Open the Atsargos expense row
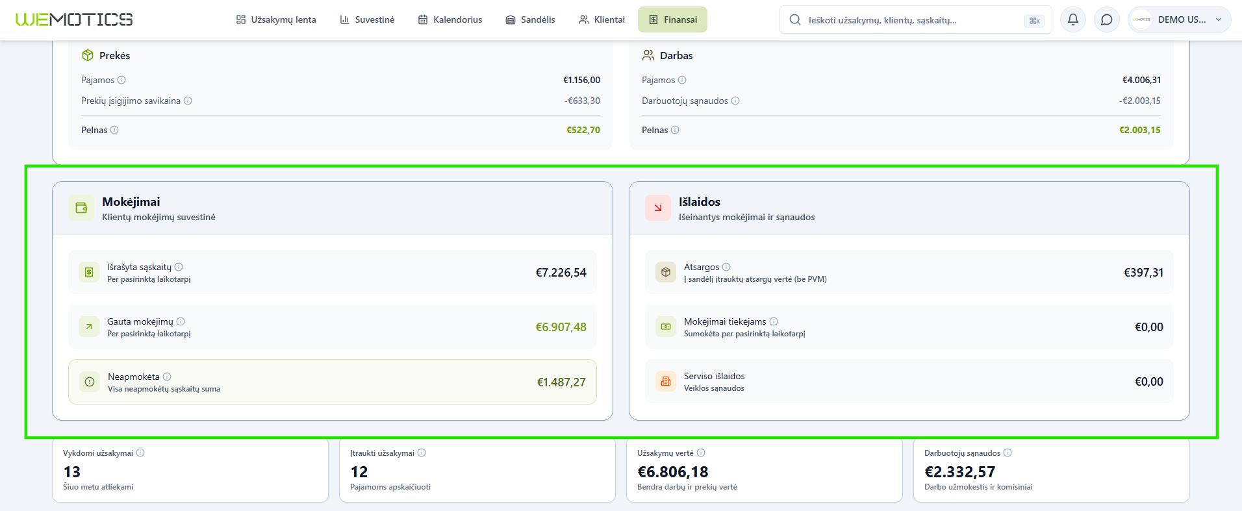The image size is (1242, 511). point(909,272)
